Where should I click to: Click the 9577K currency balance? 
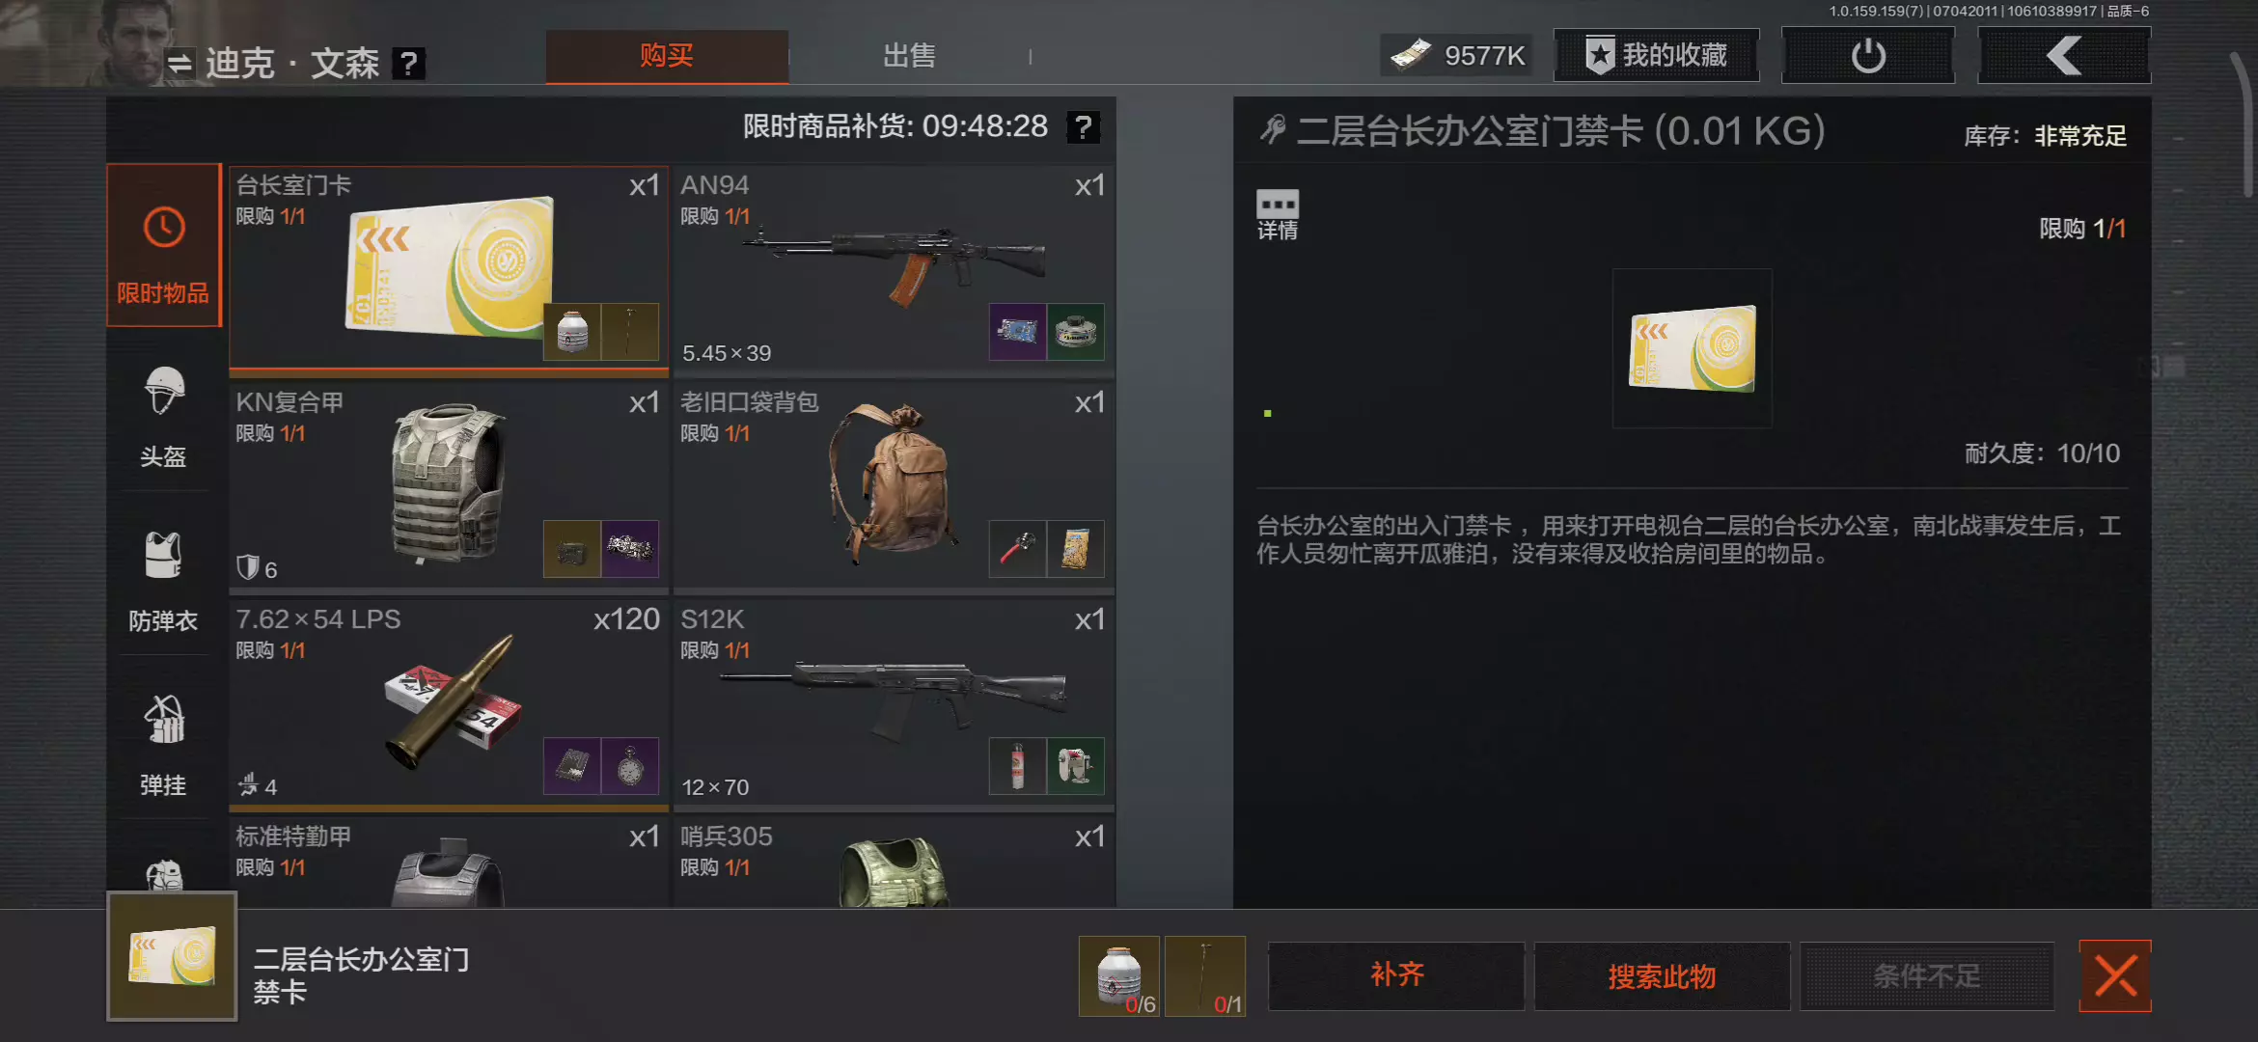click(x=1457, y=56)
